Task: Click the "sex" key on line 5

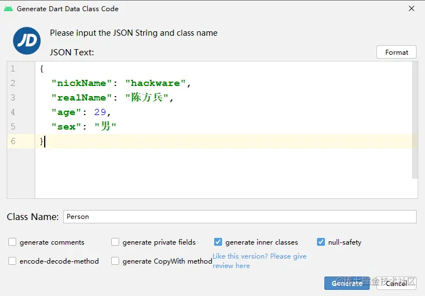Action: 67,126
